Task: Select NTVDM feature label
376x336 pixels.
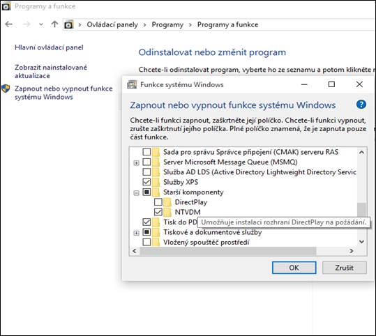Action: (x=188, y=212)
